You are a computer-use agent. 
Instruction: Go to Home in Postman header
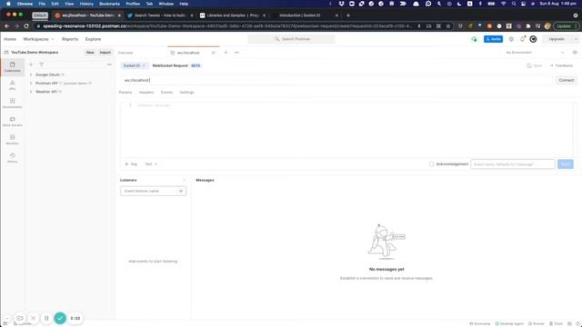10,39
